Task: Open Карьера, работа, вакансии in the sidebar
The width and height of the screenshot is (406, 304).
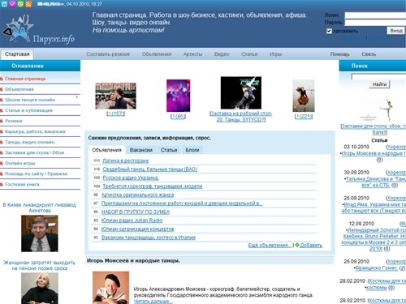Action: 35,131
